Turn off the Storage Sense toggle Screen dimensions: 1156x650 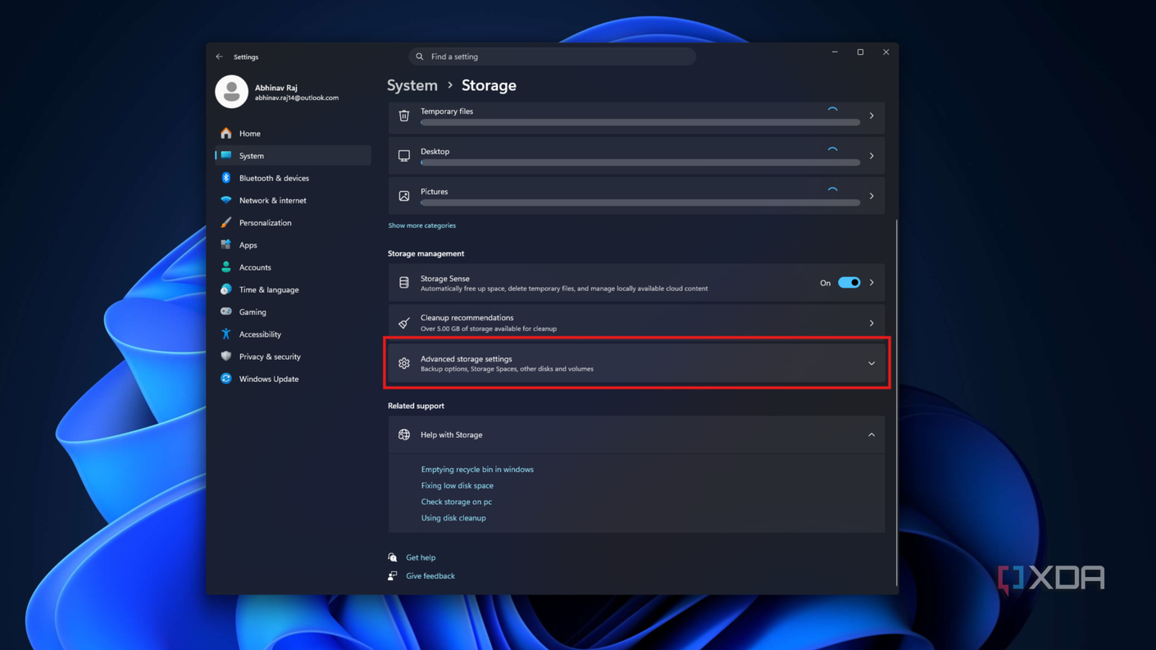[x=849, y=283]
